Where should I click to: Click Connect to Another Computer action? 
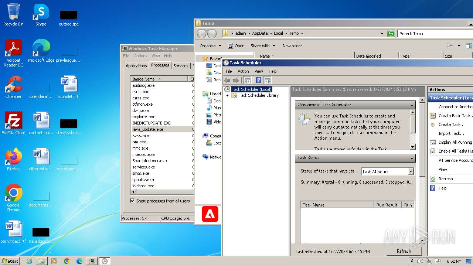(x=455, y=107)
